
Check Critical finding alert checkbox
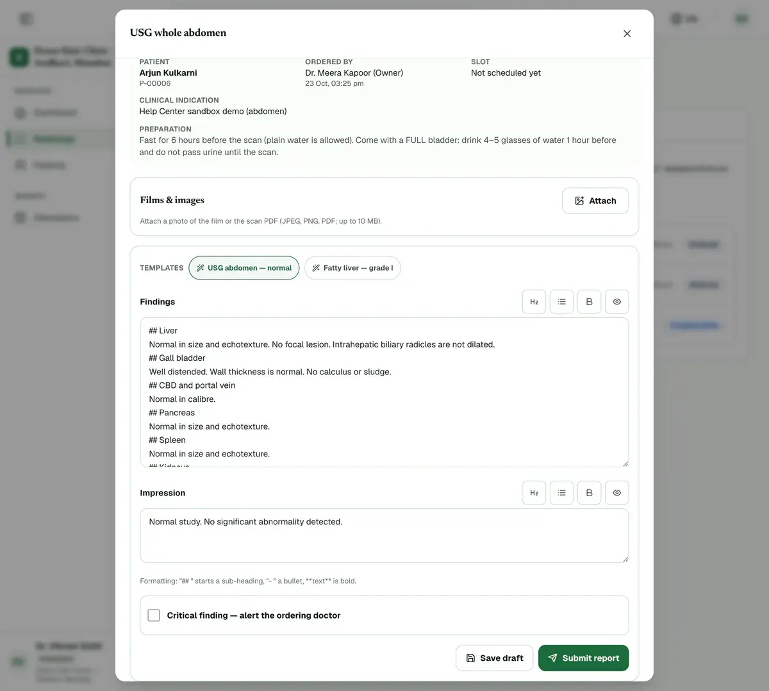tap(154, 615)
